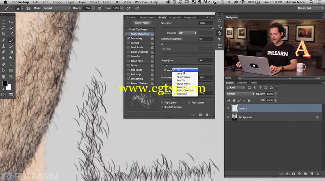Swap foreground and background colors
The height and width of the screenshot is (181, 325).
11,82
